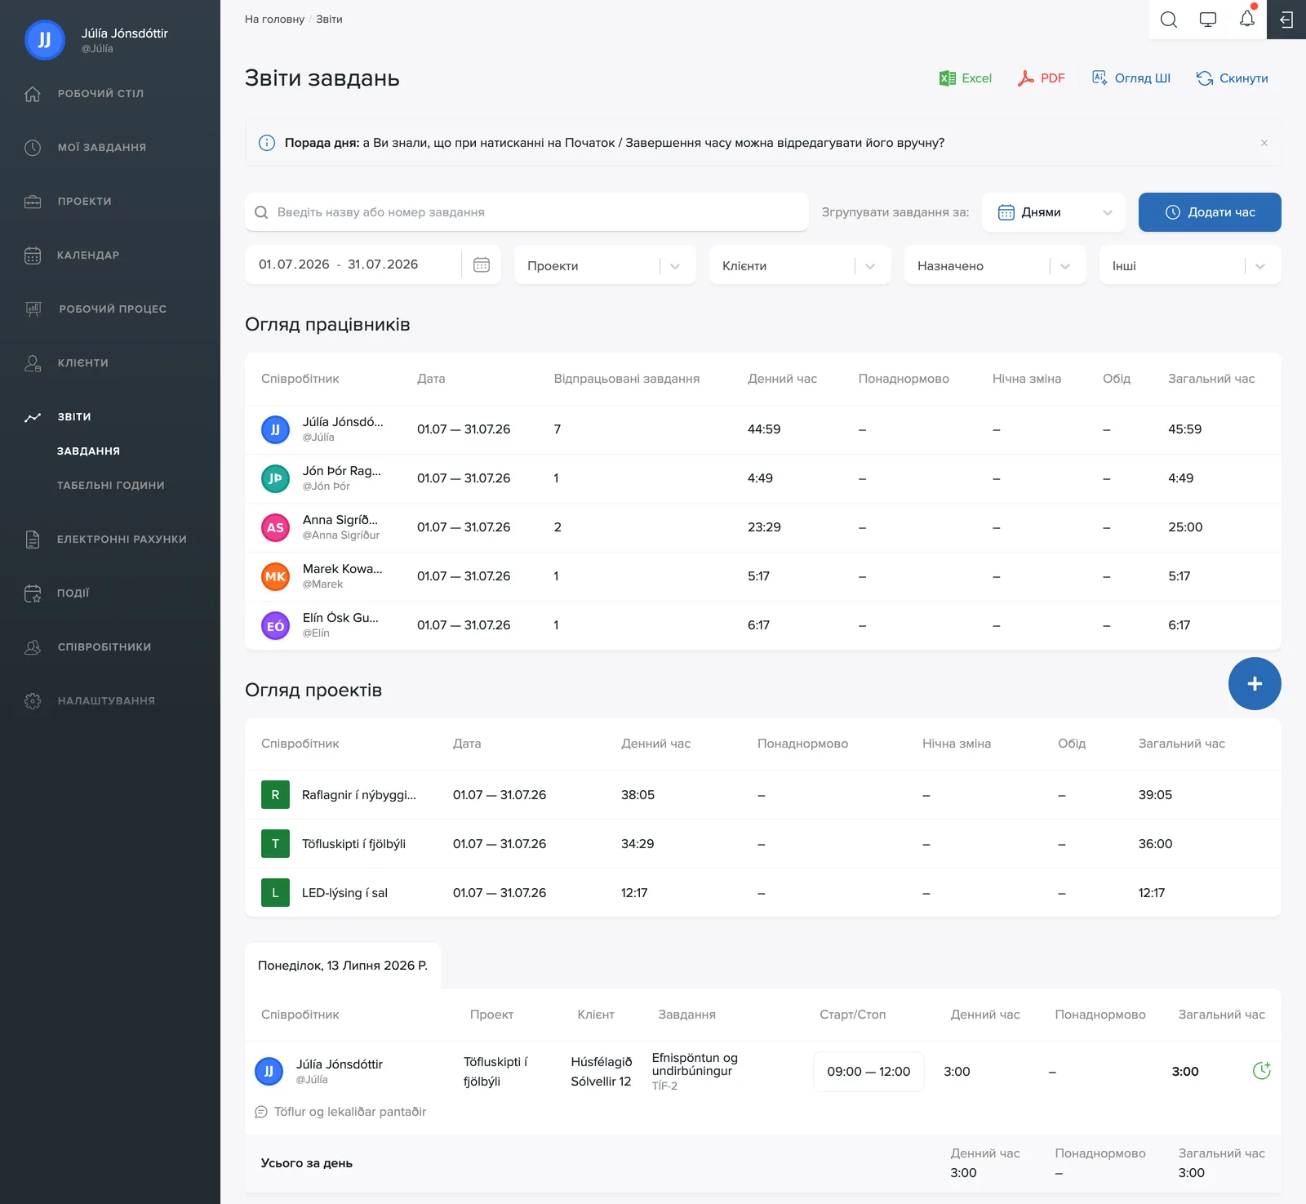Select Завдання submenu item
The width and height of the screenshot is (1306, 1204).
(x=88, y=451)
